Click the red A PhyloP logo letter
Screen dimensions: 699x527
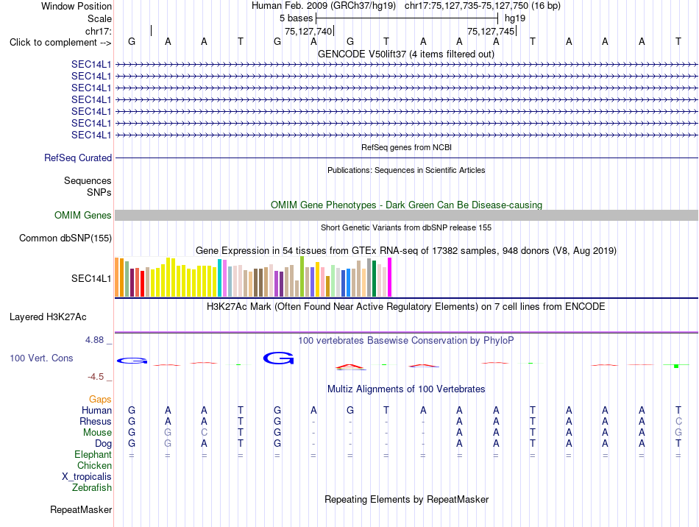coord(351,367)
